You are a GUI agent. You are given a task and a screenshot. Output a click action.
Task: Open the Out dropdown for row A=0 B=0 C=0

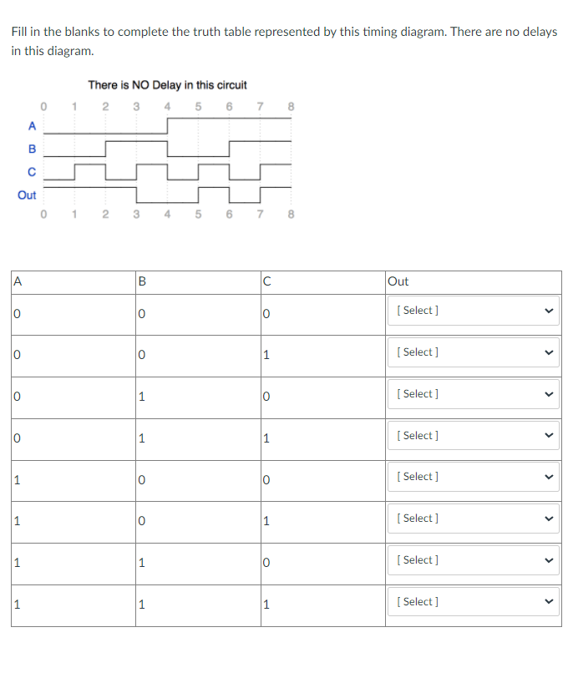click(x=473, y=310)
